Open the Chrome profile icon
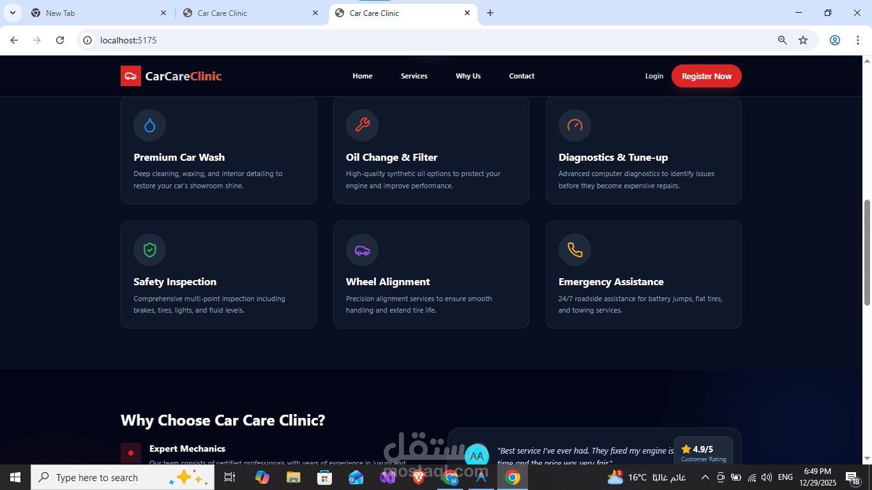The width and height of the screenshot is (872, 490). coord(835,40)
